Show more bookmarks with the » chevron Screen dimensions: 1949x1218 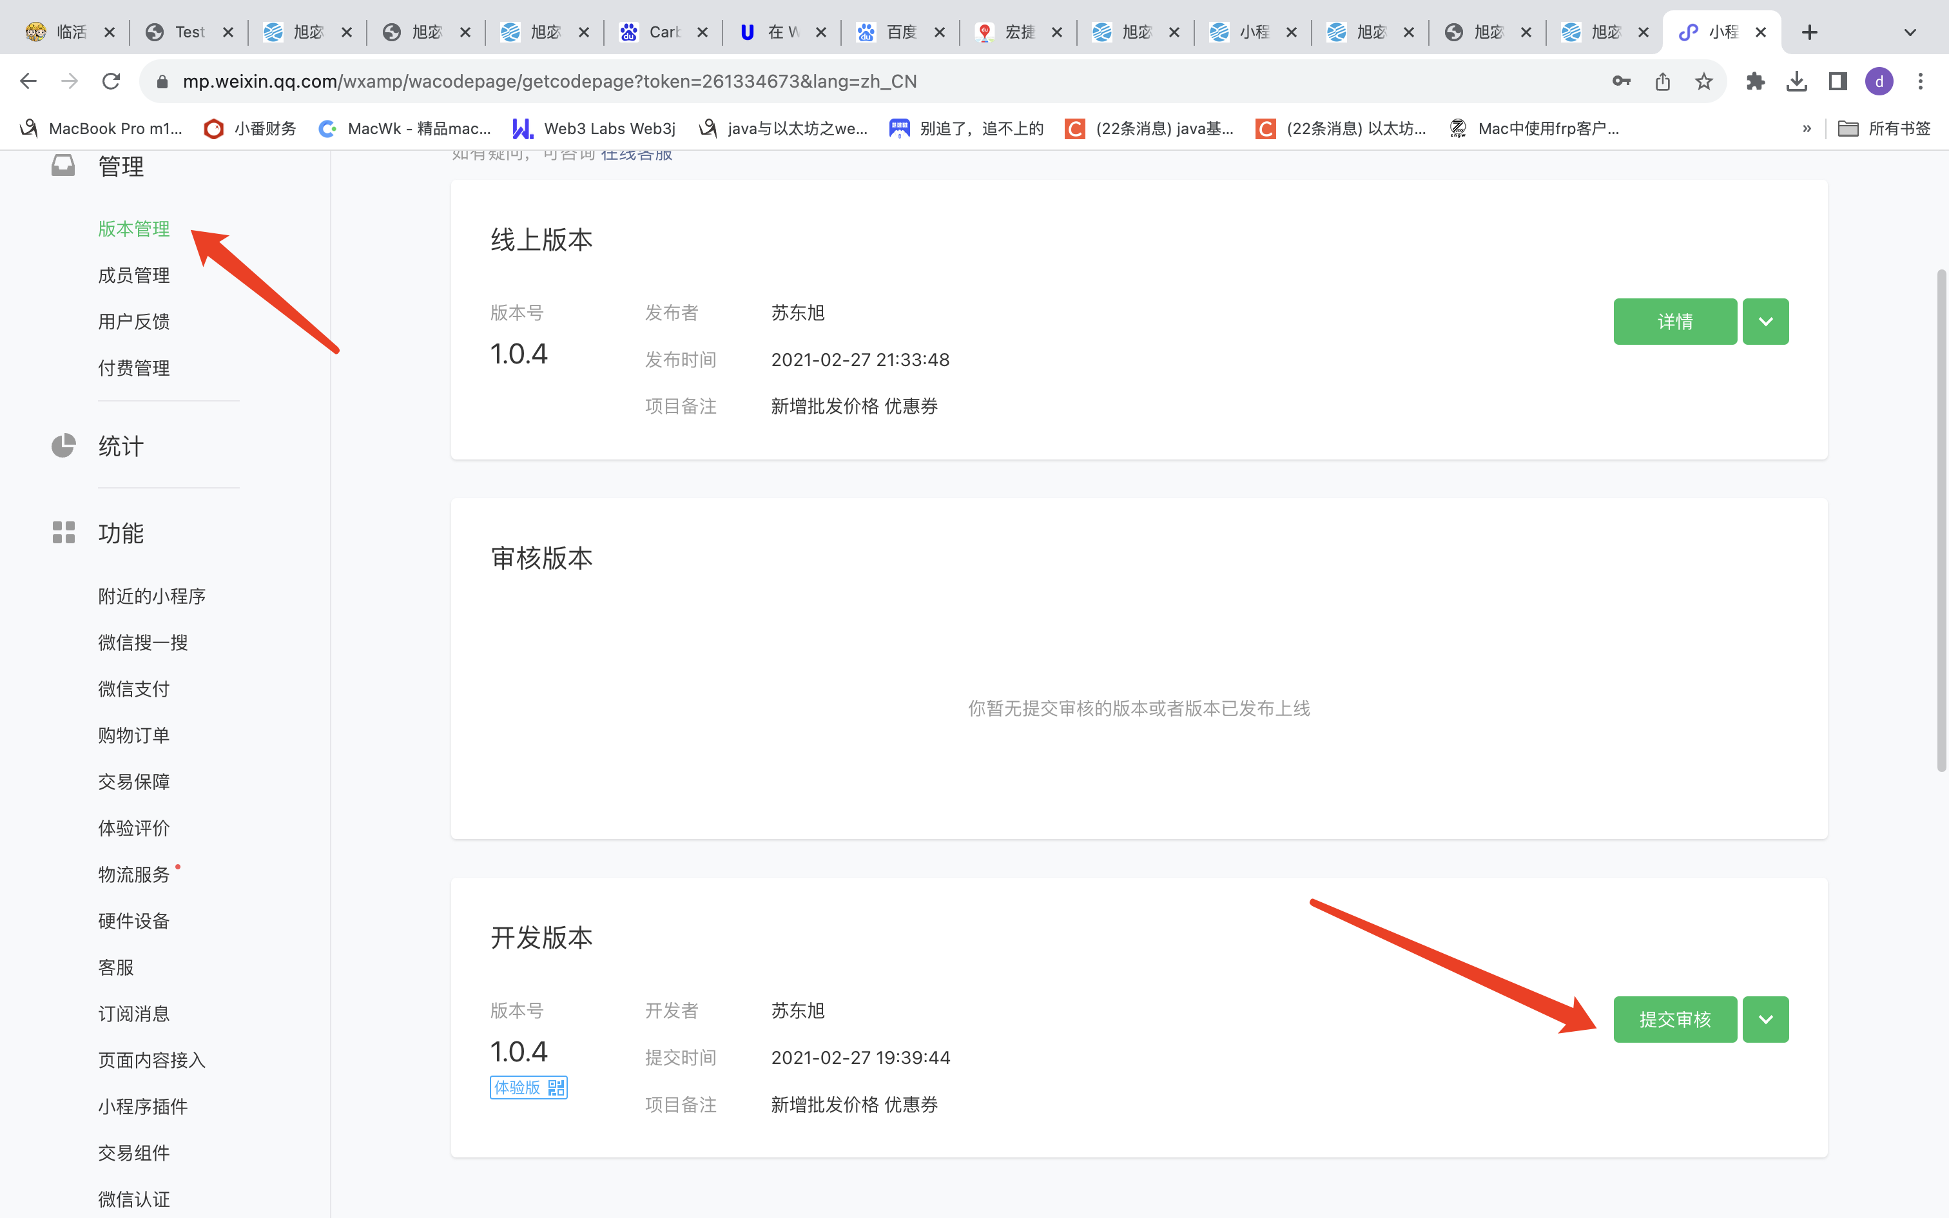click(1807, 128)
